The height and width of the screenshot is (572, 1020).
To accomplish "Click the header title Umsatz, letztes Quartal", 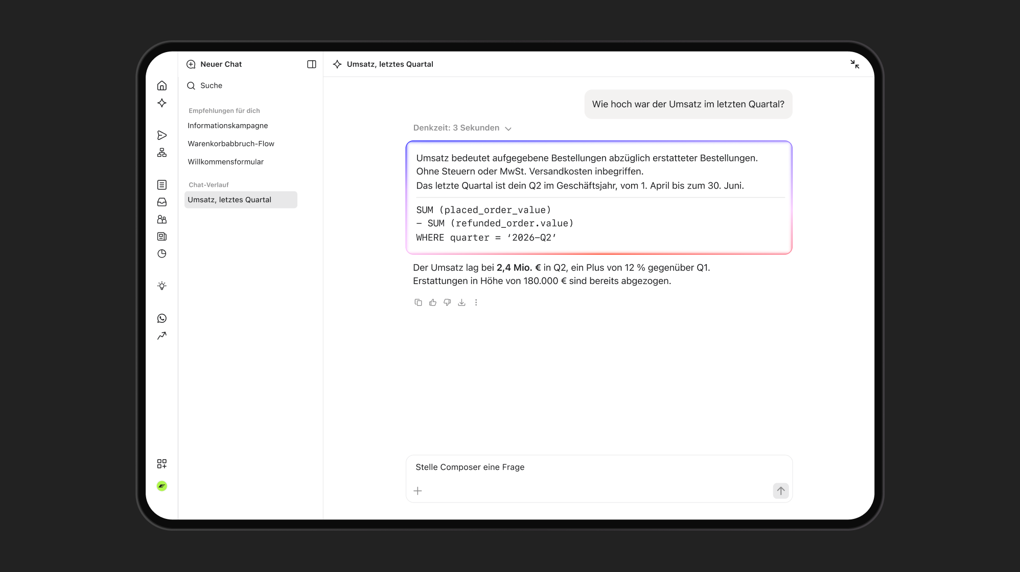I will 390,64.
